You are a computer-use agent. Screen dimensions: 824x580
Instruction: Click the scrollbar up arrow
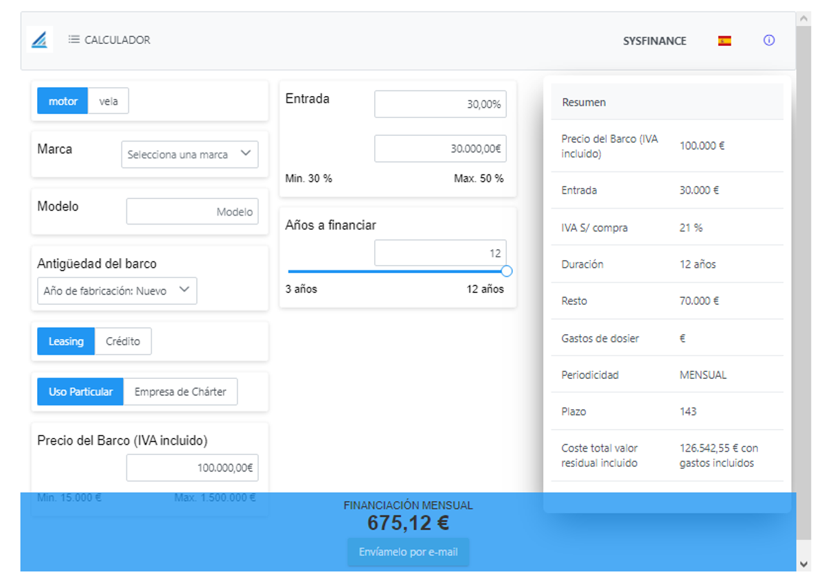(804, 19)
